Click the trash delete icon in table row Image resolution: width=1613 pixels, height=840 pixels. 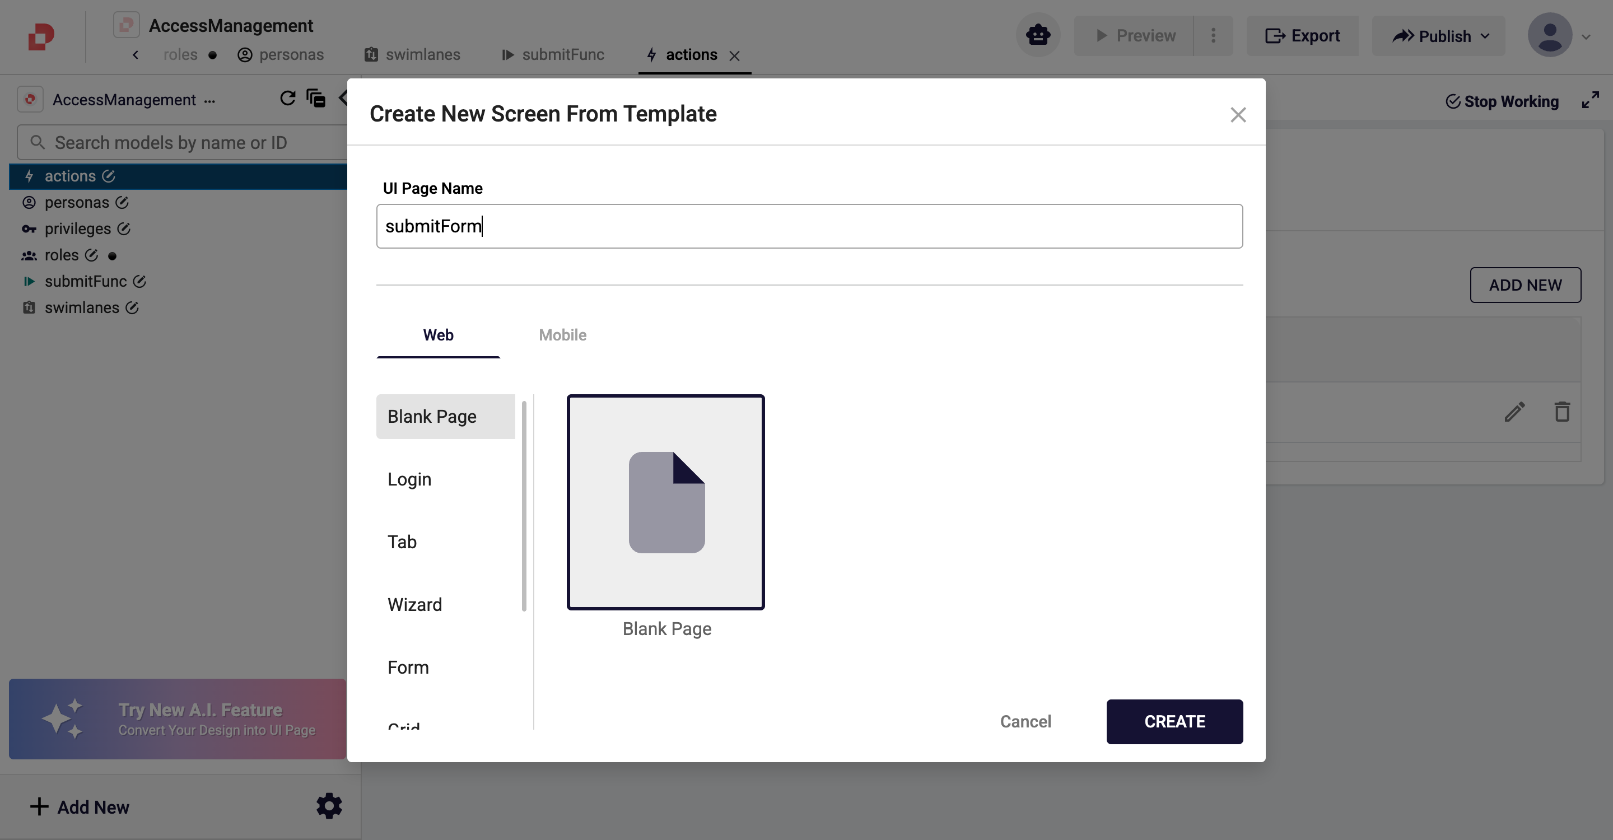[1561, 411]
